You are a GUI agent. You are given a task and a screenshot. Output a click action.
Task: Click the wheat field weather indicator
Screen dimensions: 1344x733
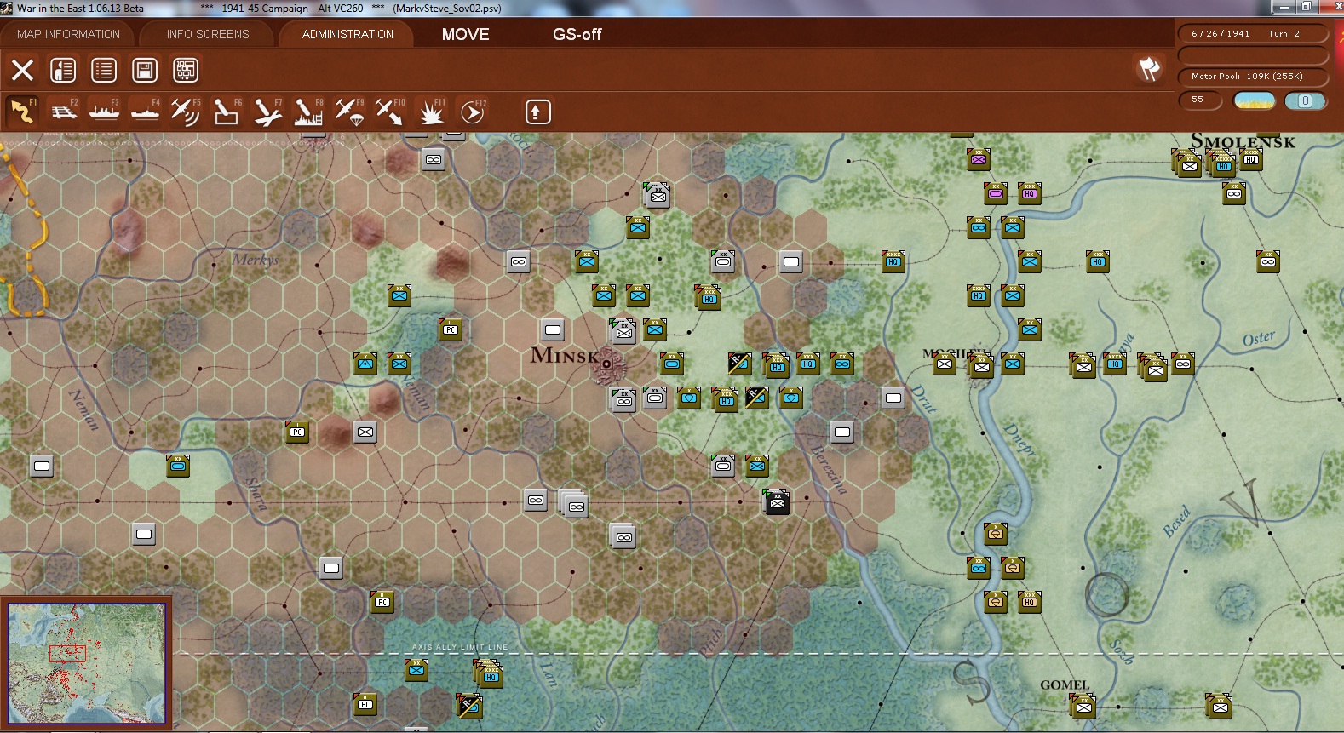[1255, 100]
